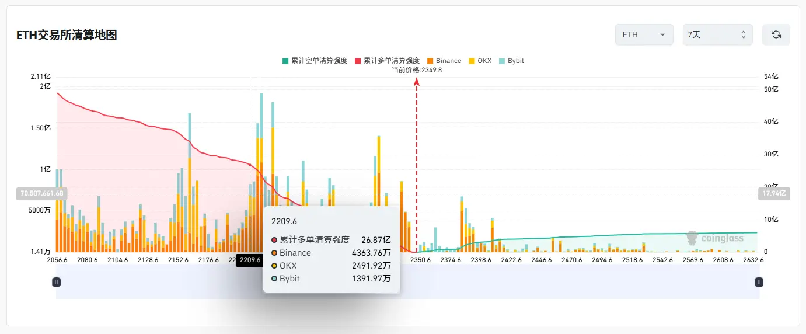Click right y-axis label 10亿
This screenshot has height=334, width=806.
[x=771, y=220]
